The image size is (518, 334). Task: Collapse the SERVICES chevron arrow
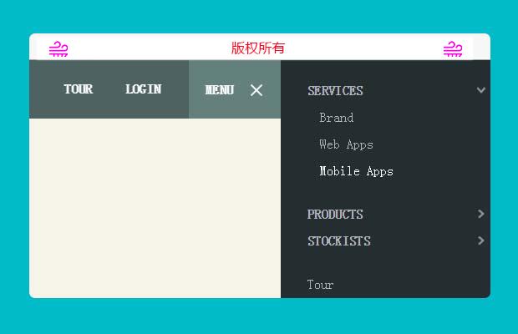(x=480, y=90)
